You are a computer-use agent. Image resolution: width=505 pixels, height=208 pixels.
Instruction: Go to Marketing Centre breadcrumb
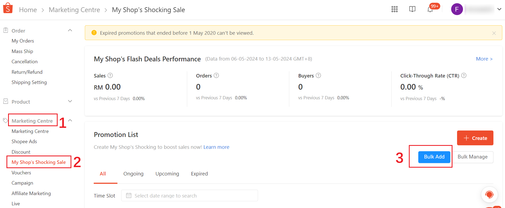74,10
